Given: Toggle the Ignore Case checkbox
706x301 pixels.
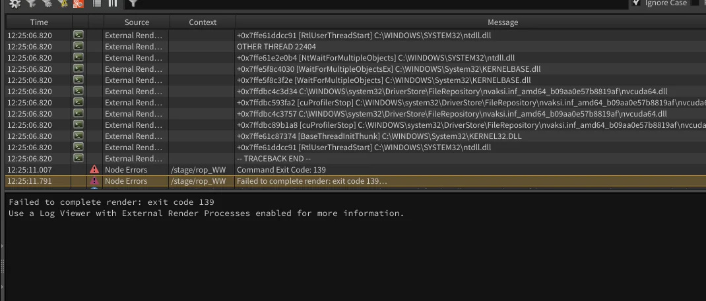Looking at the screenshot, I should [636, 3].
